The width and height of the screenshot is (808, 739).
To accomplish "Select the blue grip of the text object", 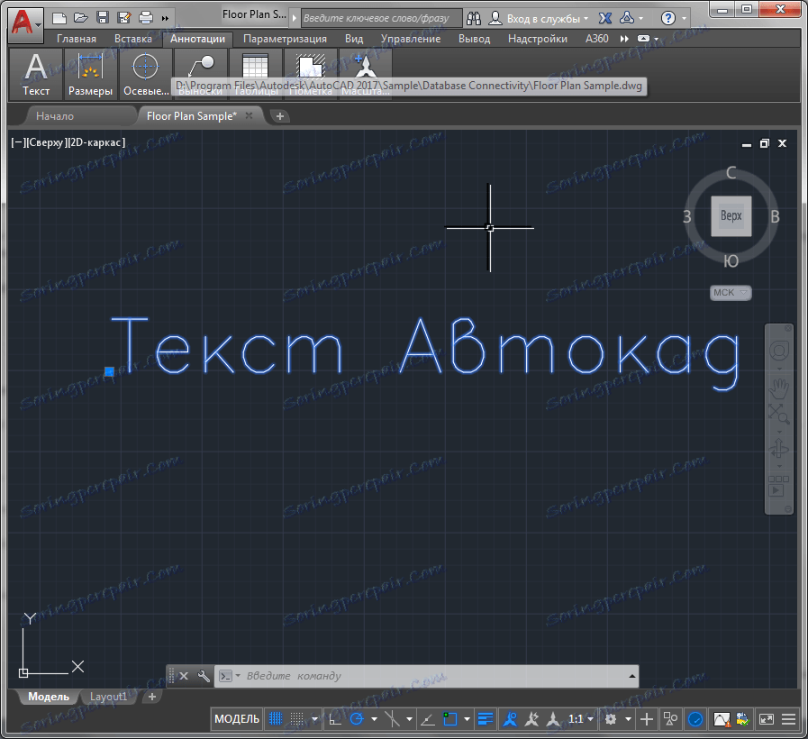I will point(109,371).
